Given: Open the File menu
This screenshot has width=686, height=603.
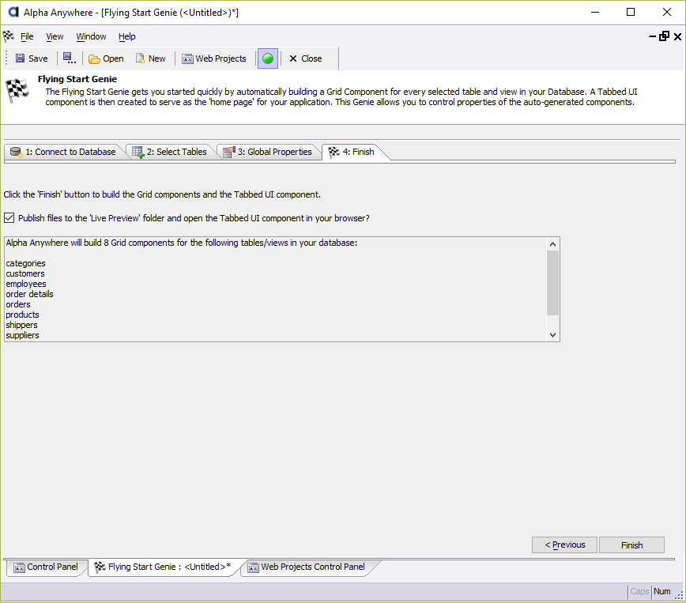Looking at the screenshot, I should coord(27,36).
